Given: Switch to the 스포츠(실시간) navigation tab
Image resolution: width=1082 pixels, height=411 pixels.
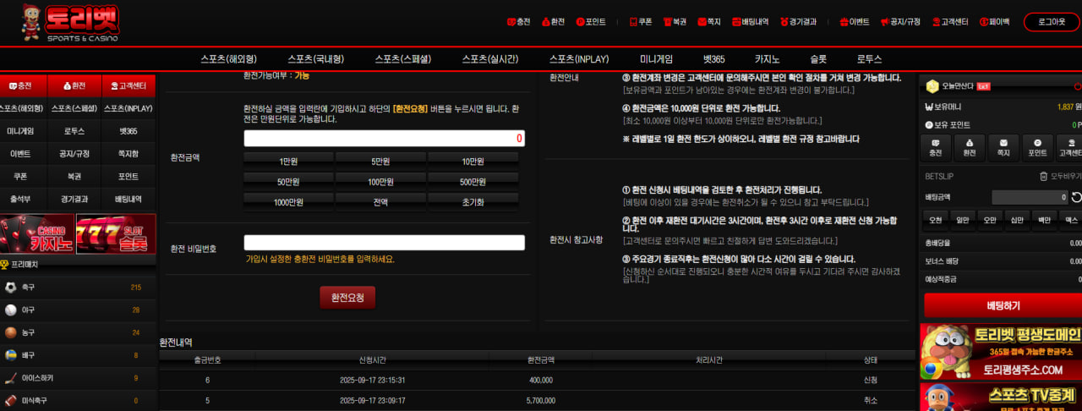Looking at the screenshot, I should pyautogui.click(x=489, y=59).
